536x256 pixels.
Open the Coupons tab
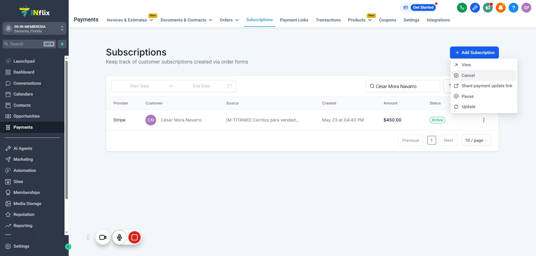[x=388, y=20]
